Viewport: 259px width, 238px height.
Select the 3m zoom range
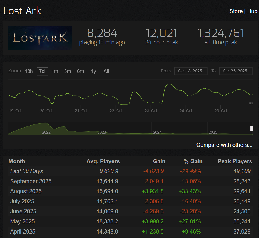[68, 71]
